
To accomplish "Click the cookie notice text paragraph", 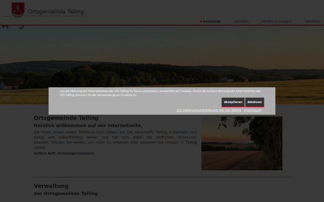I will tap(160, 93).
